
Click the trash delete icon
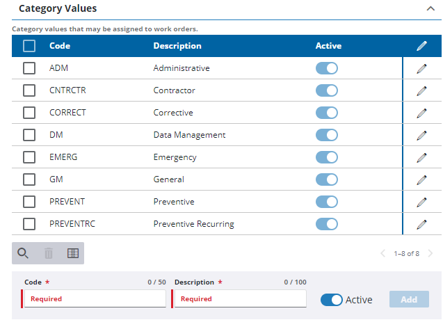point(49,253)
